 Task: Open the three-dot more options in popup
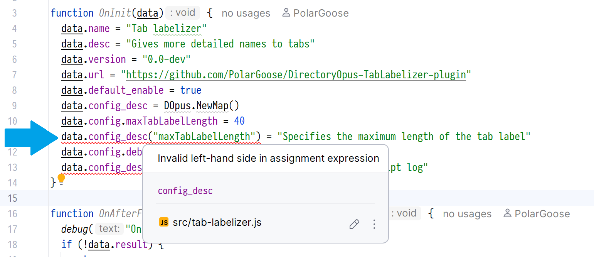click(x=374, y=224)
